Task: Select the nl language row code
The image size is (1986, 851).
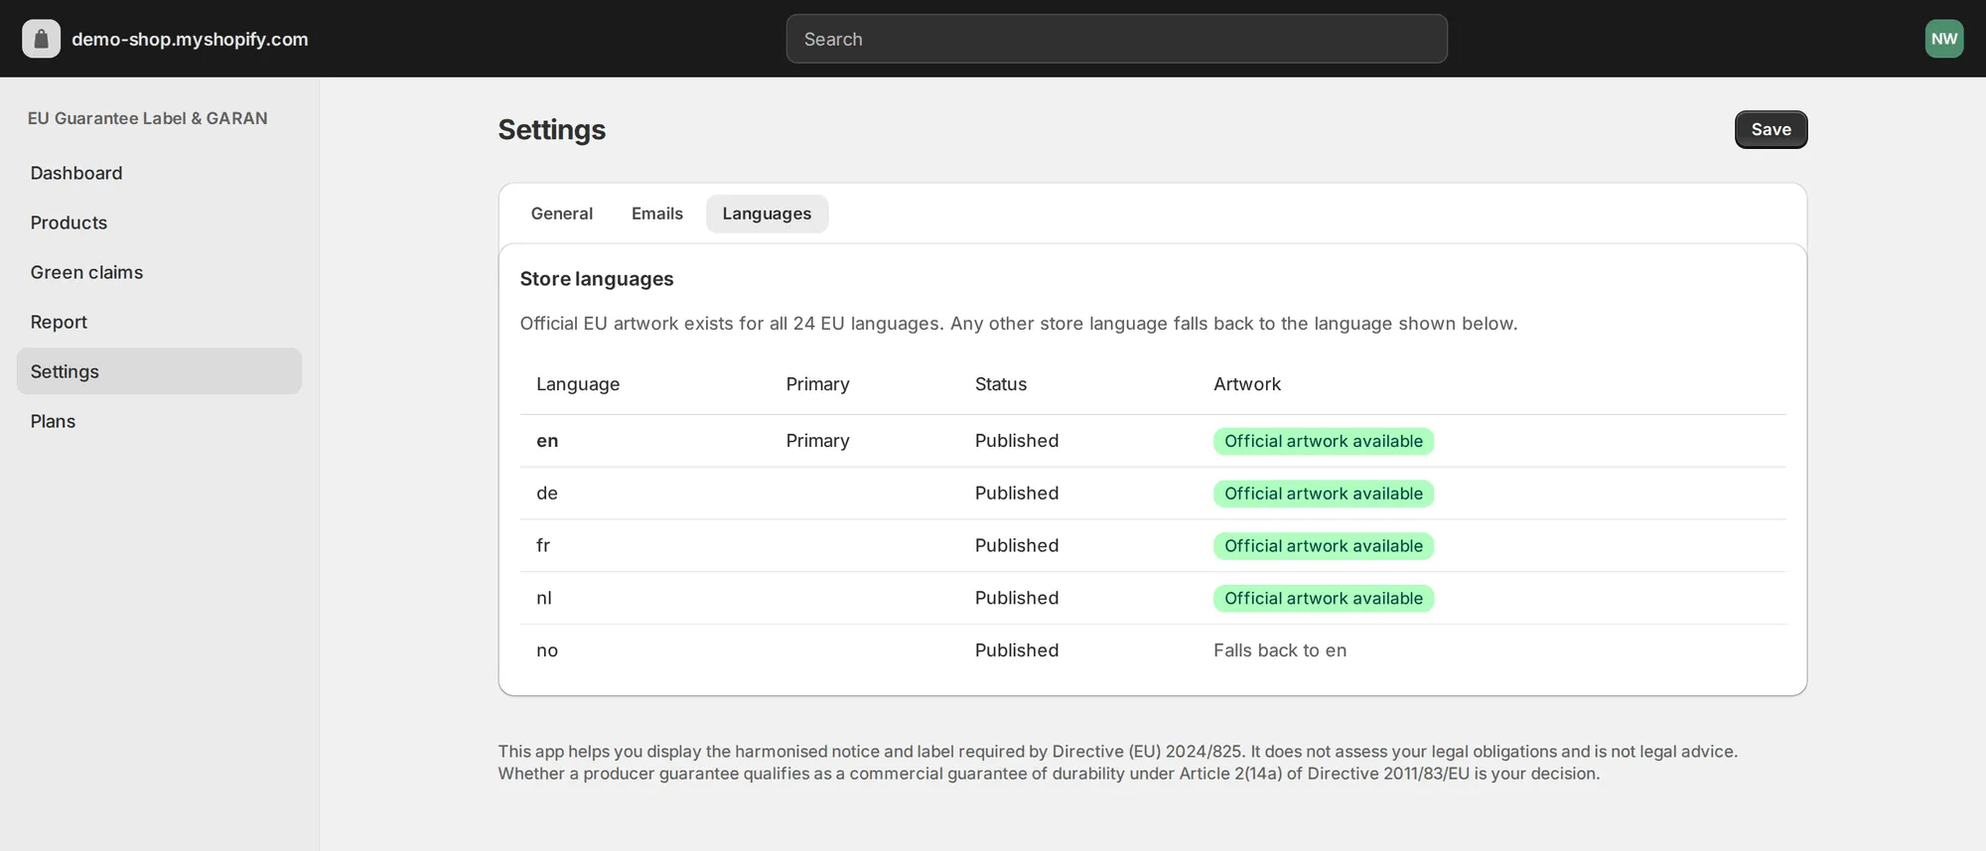Action: coord(544,598)
